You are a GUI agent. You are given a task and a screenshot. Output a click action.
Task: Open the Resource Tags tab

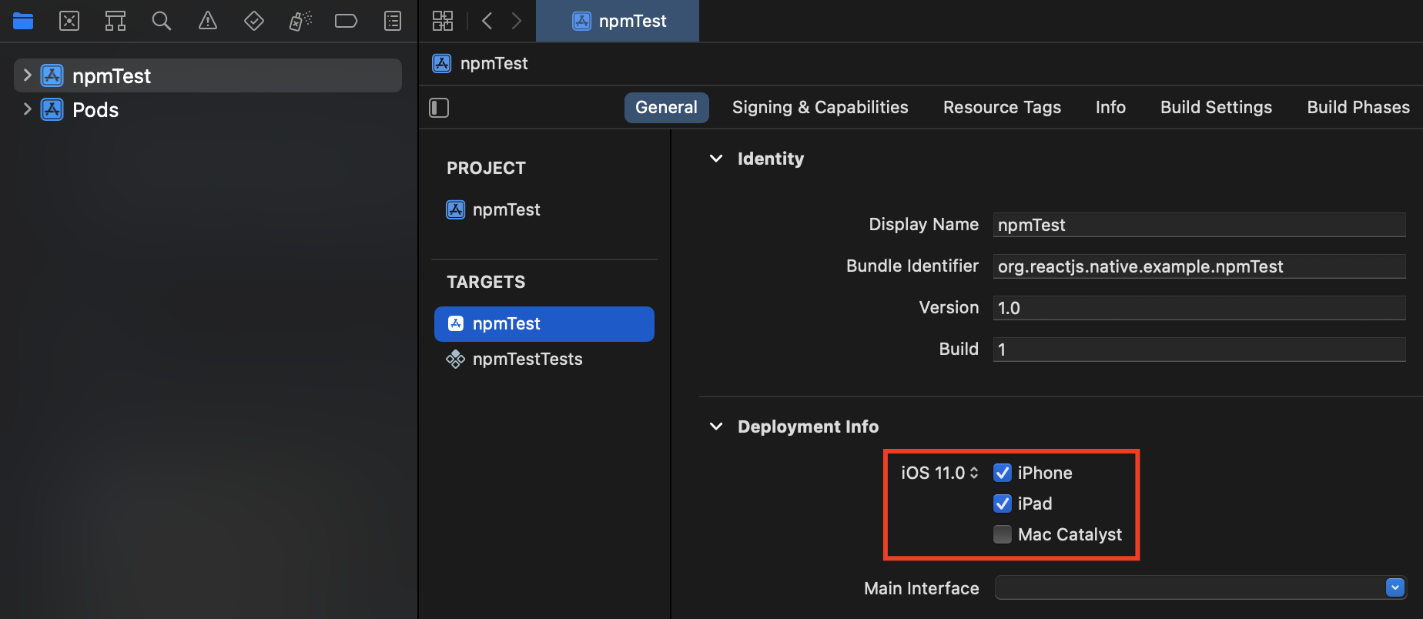coord(1002,108)
